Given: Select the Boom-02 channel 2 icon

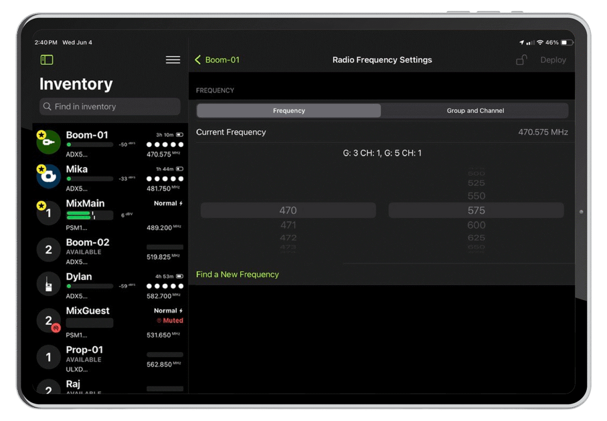Looking at the screenshot, I should [x=49, y=250].
